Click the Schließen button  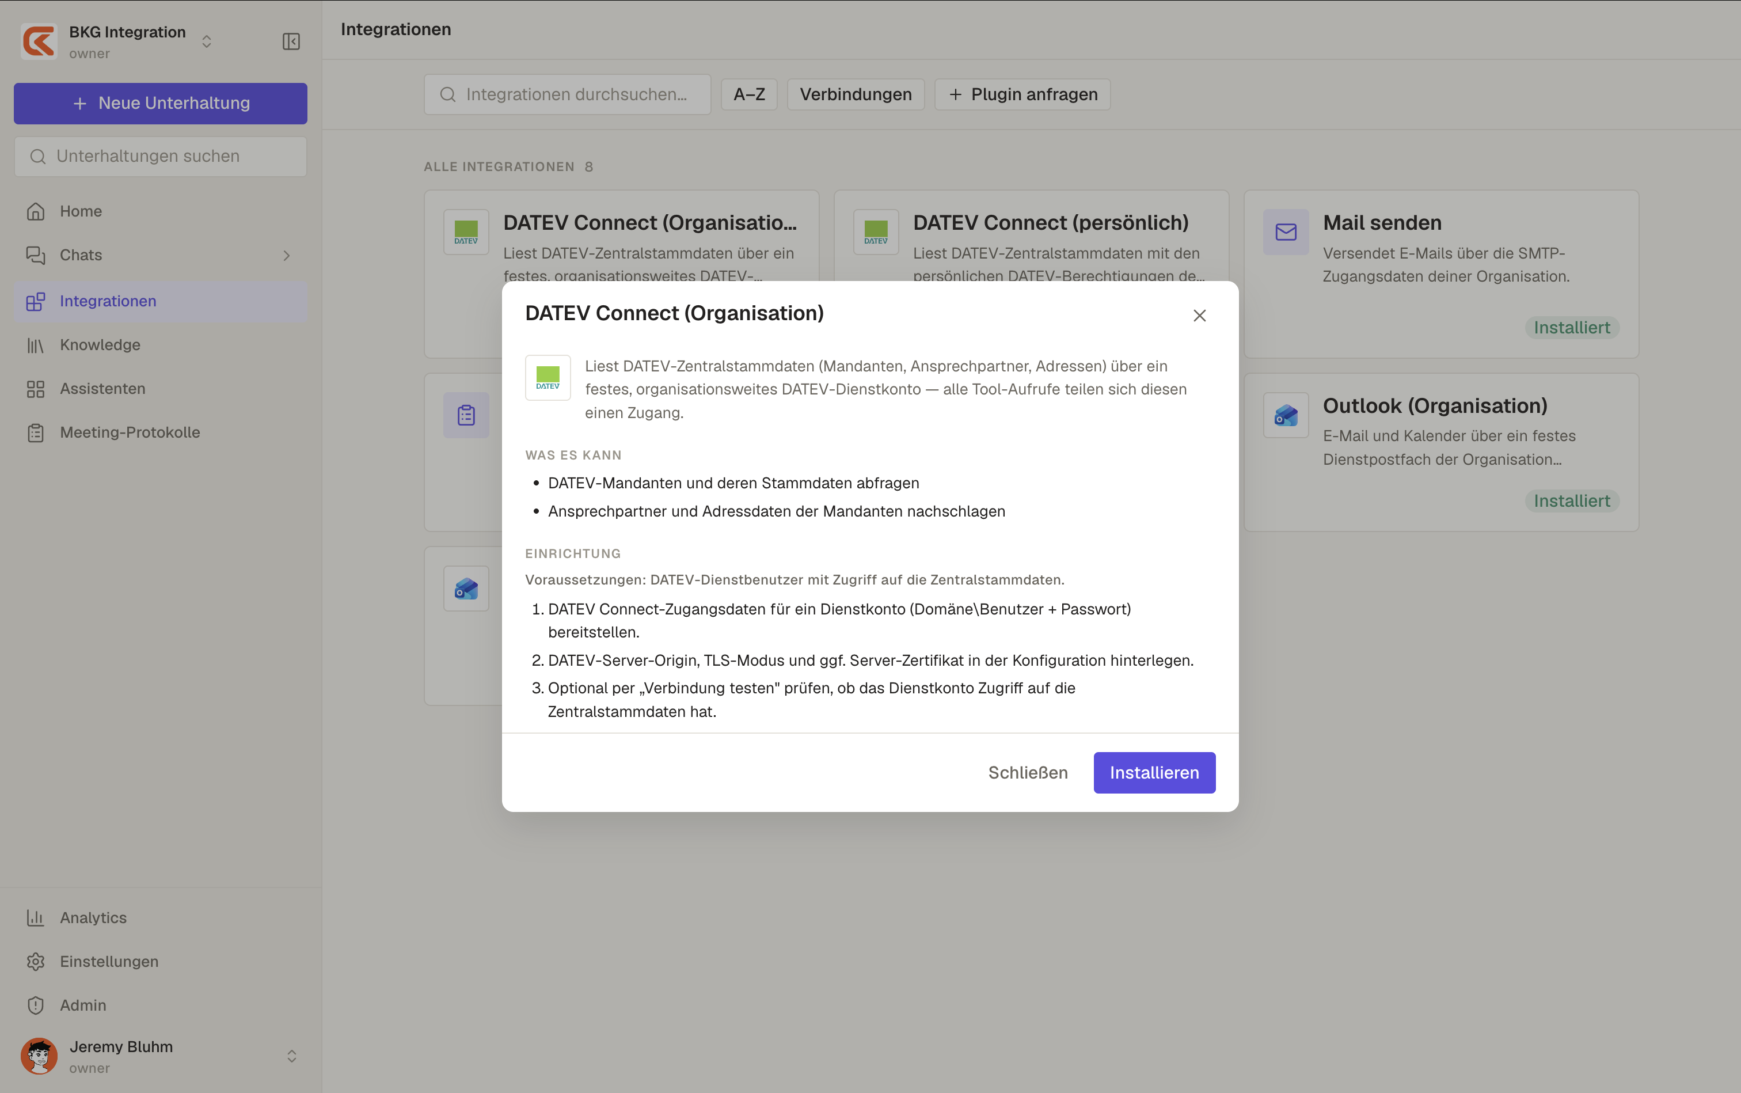coord(1028,773)
